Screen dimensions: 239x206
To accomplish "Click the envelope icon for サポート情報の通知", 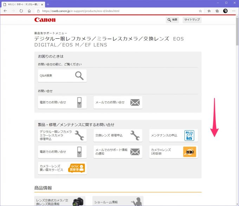I will click(x=135, y=152).
